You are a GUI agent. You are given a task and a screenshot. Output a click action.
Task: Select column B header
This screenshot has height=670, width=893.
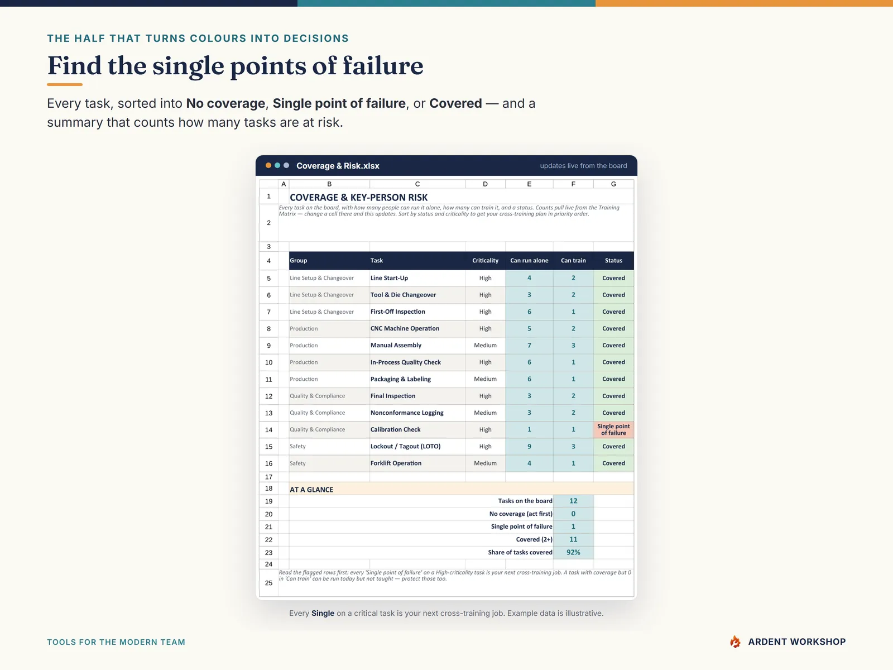coord(329,184)
